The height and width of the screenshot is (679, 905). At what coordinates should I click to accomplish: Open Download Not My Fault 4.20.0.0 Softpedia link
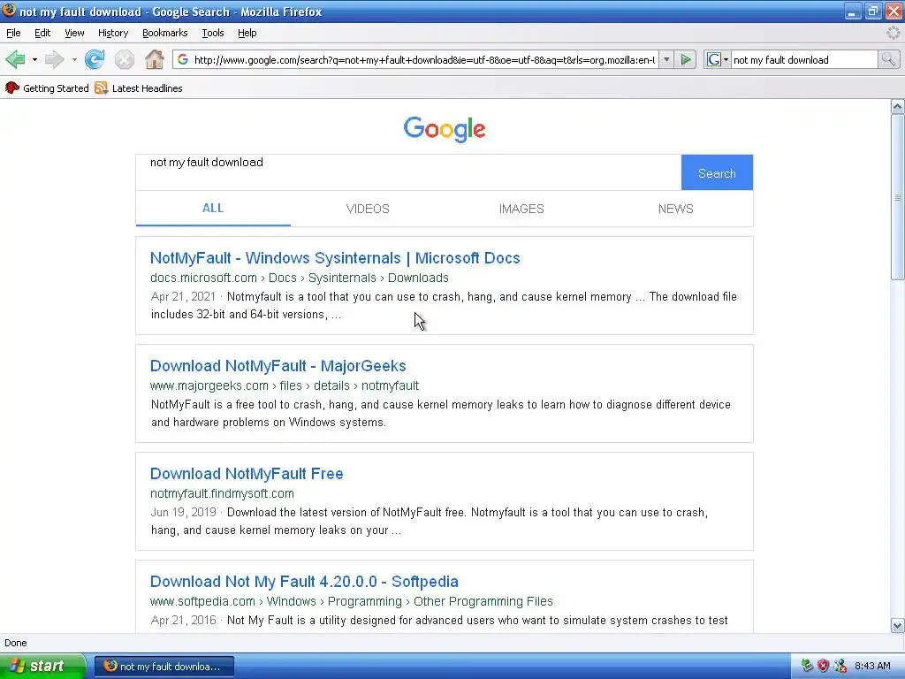[x=304, y=582]
